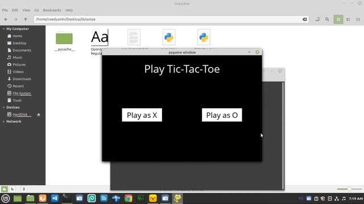Open the File menu
The height and width of the screenshot is (204, 364).
click(x=5, y=10)
